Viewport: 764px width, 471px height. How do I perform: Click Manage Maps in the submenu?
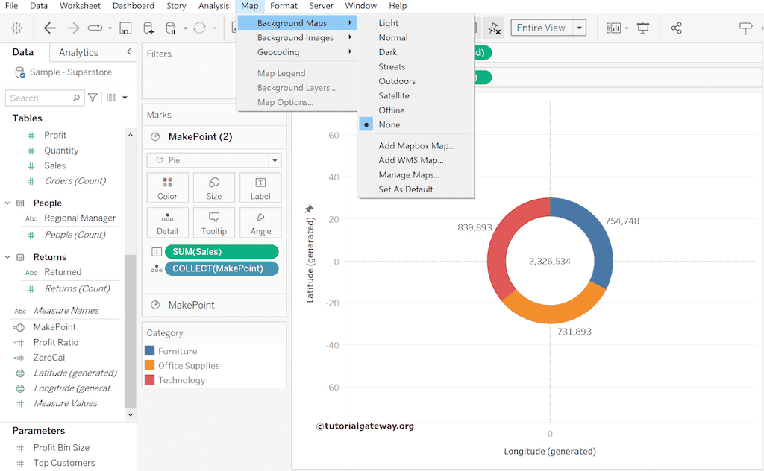coord(408,174)
